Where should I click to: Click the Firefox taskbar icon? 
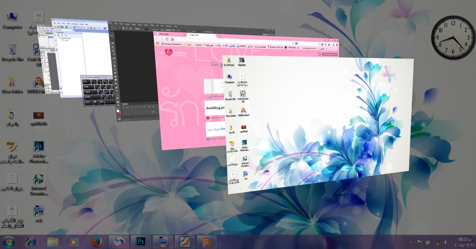pyautogui.click(x=97, y=242)
